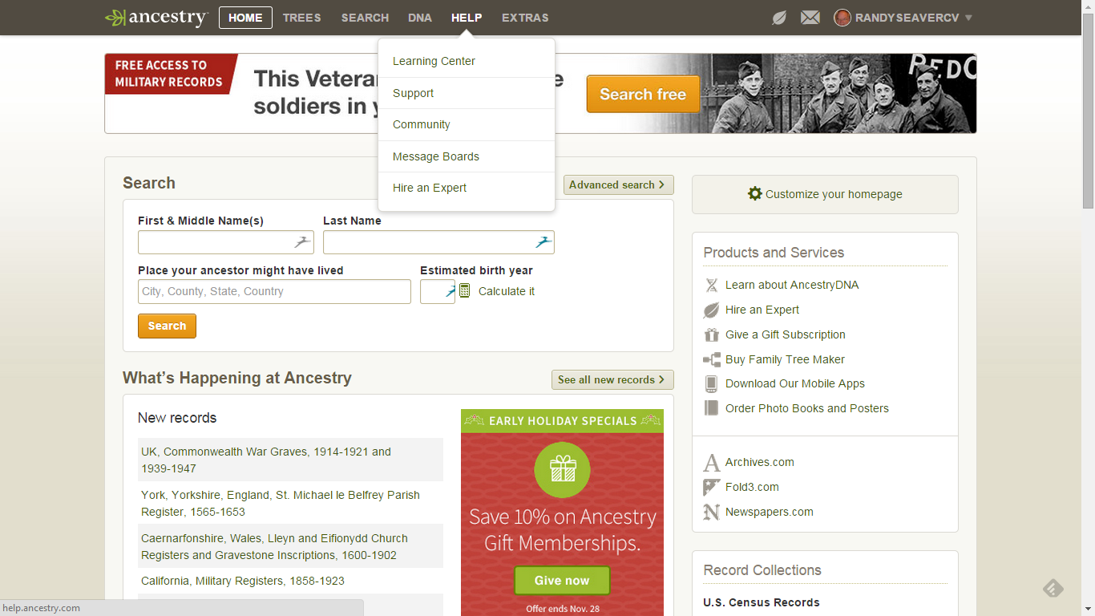
Task: Click the Give now button
Action: tap(562, 581)
